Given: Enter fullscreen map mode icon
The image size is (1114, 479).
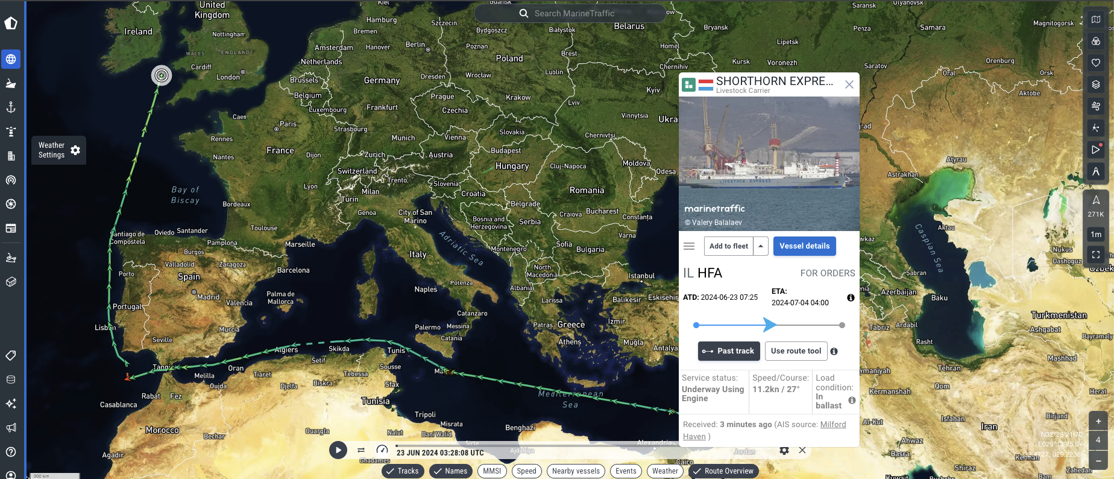Looking at the screenshot, I should pos(1096,255).
